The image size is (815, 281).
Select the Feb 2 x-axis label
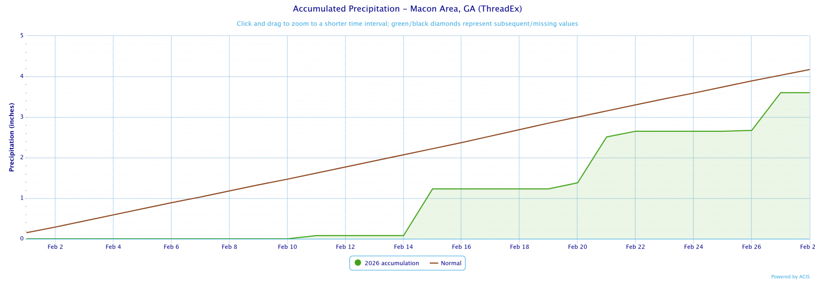[55, 247]
